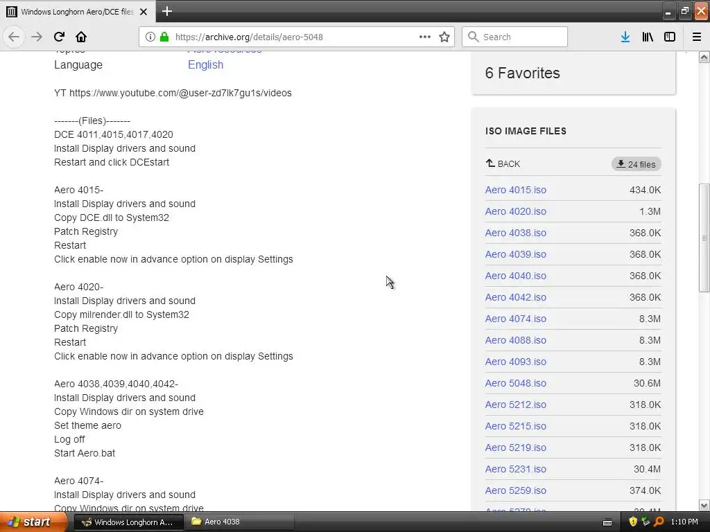710x532 pixels.
Task: Follow the English language link
Action: [205, 64]
